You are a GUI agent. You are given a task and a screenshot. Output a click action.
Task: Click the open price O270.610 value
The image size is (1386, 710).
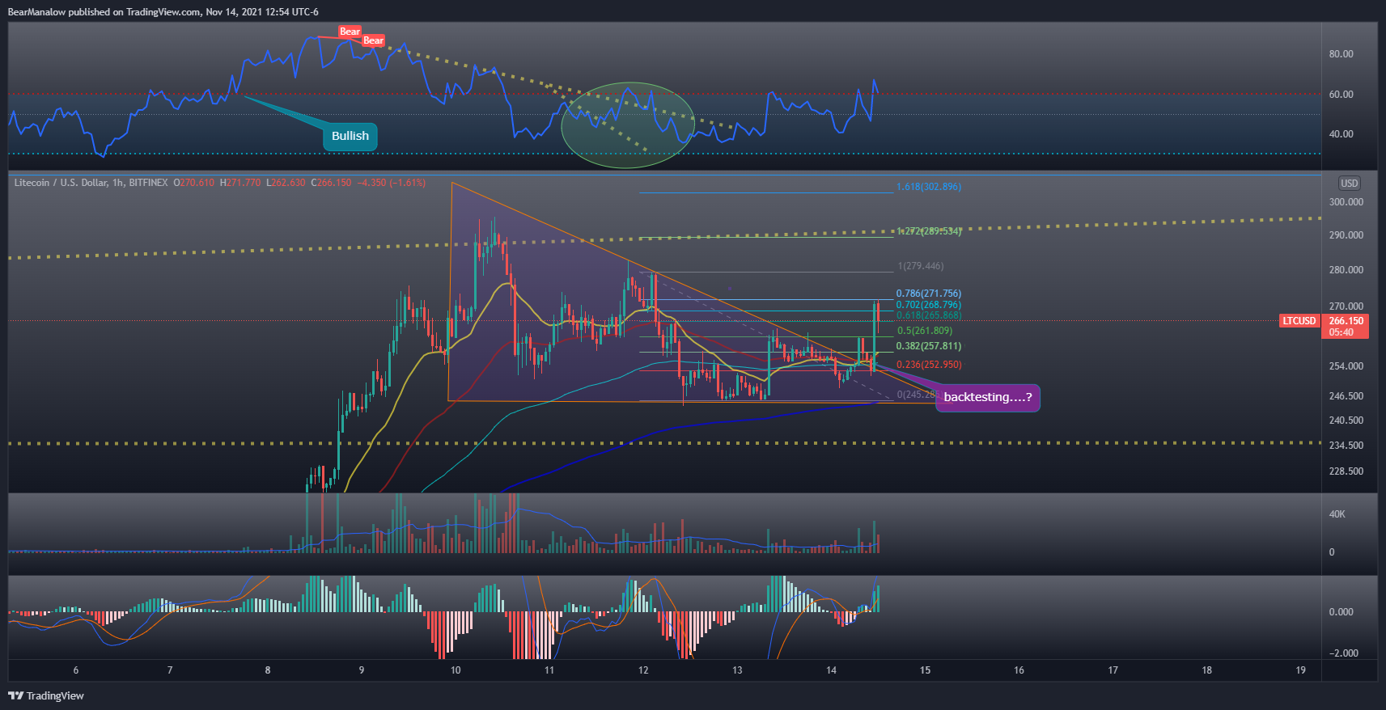194,183
